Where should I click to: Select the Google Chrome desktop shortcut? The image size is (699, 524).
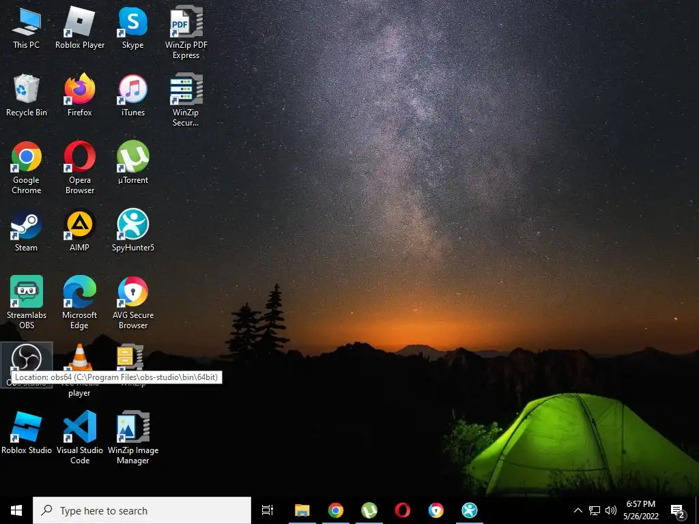pos(27,168)
